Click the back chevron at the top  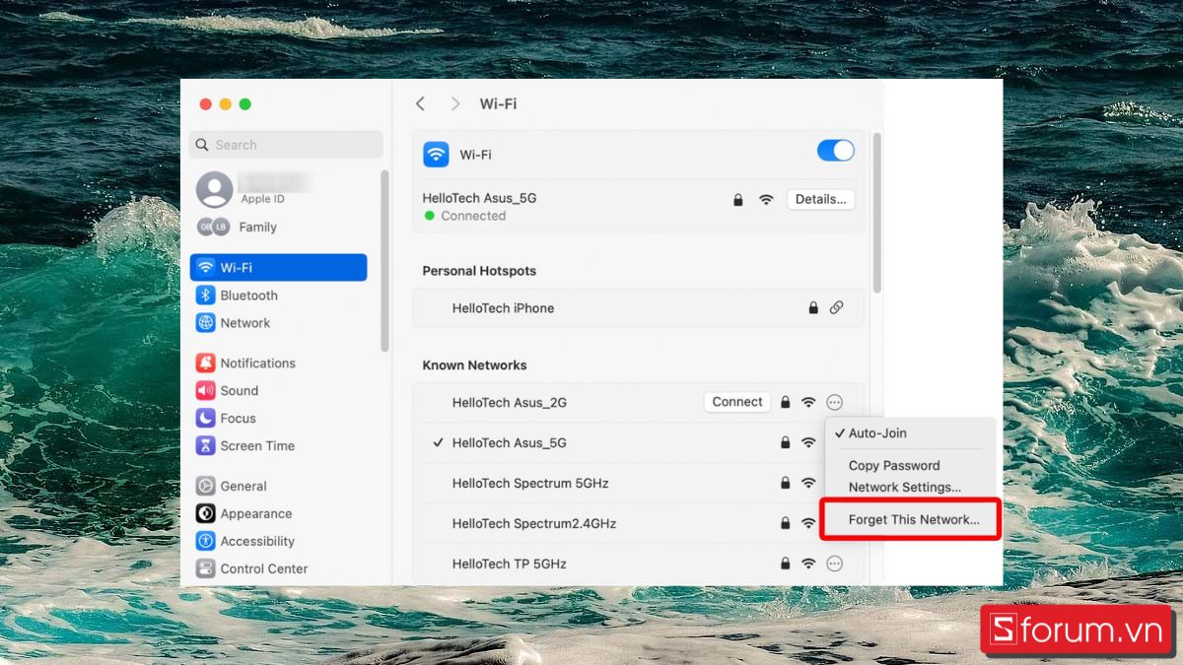point(421,102)
